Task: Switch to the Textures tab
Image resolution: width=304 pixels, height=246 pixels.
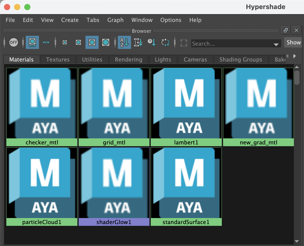Action: pos(58,59)
